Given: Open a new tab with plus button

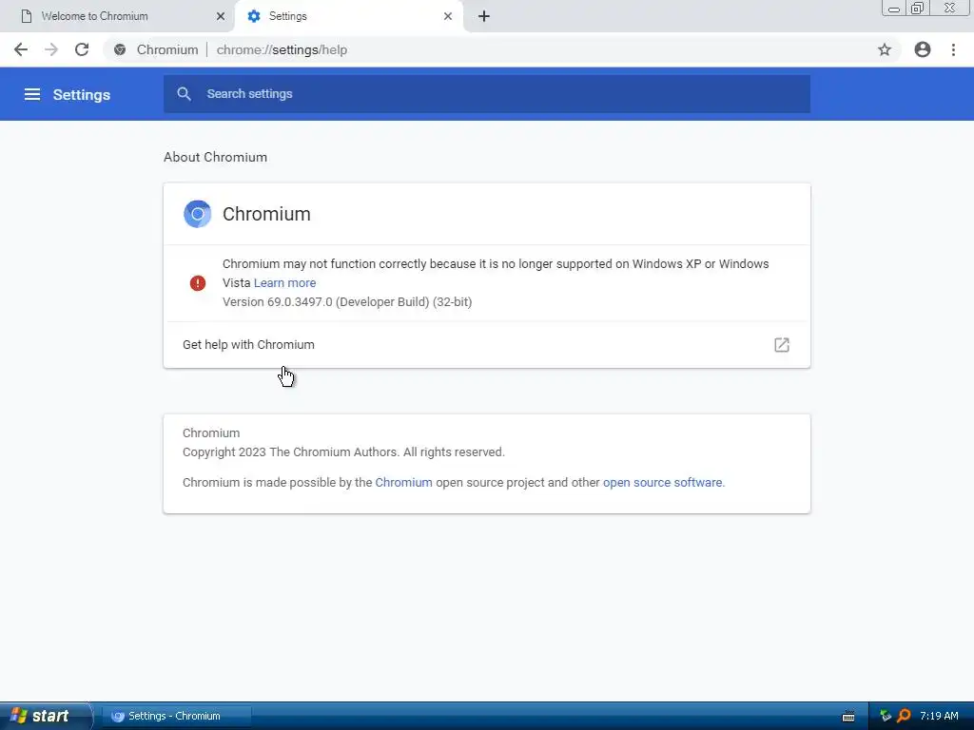Looking at the screenshot, I should 484,16.
